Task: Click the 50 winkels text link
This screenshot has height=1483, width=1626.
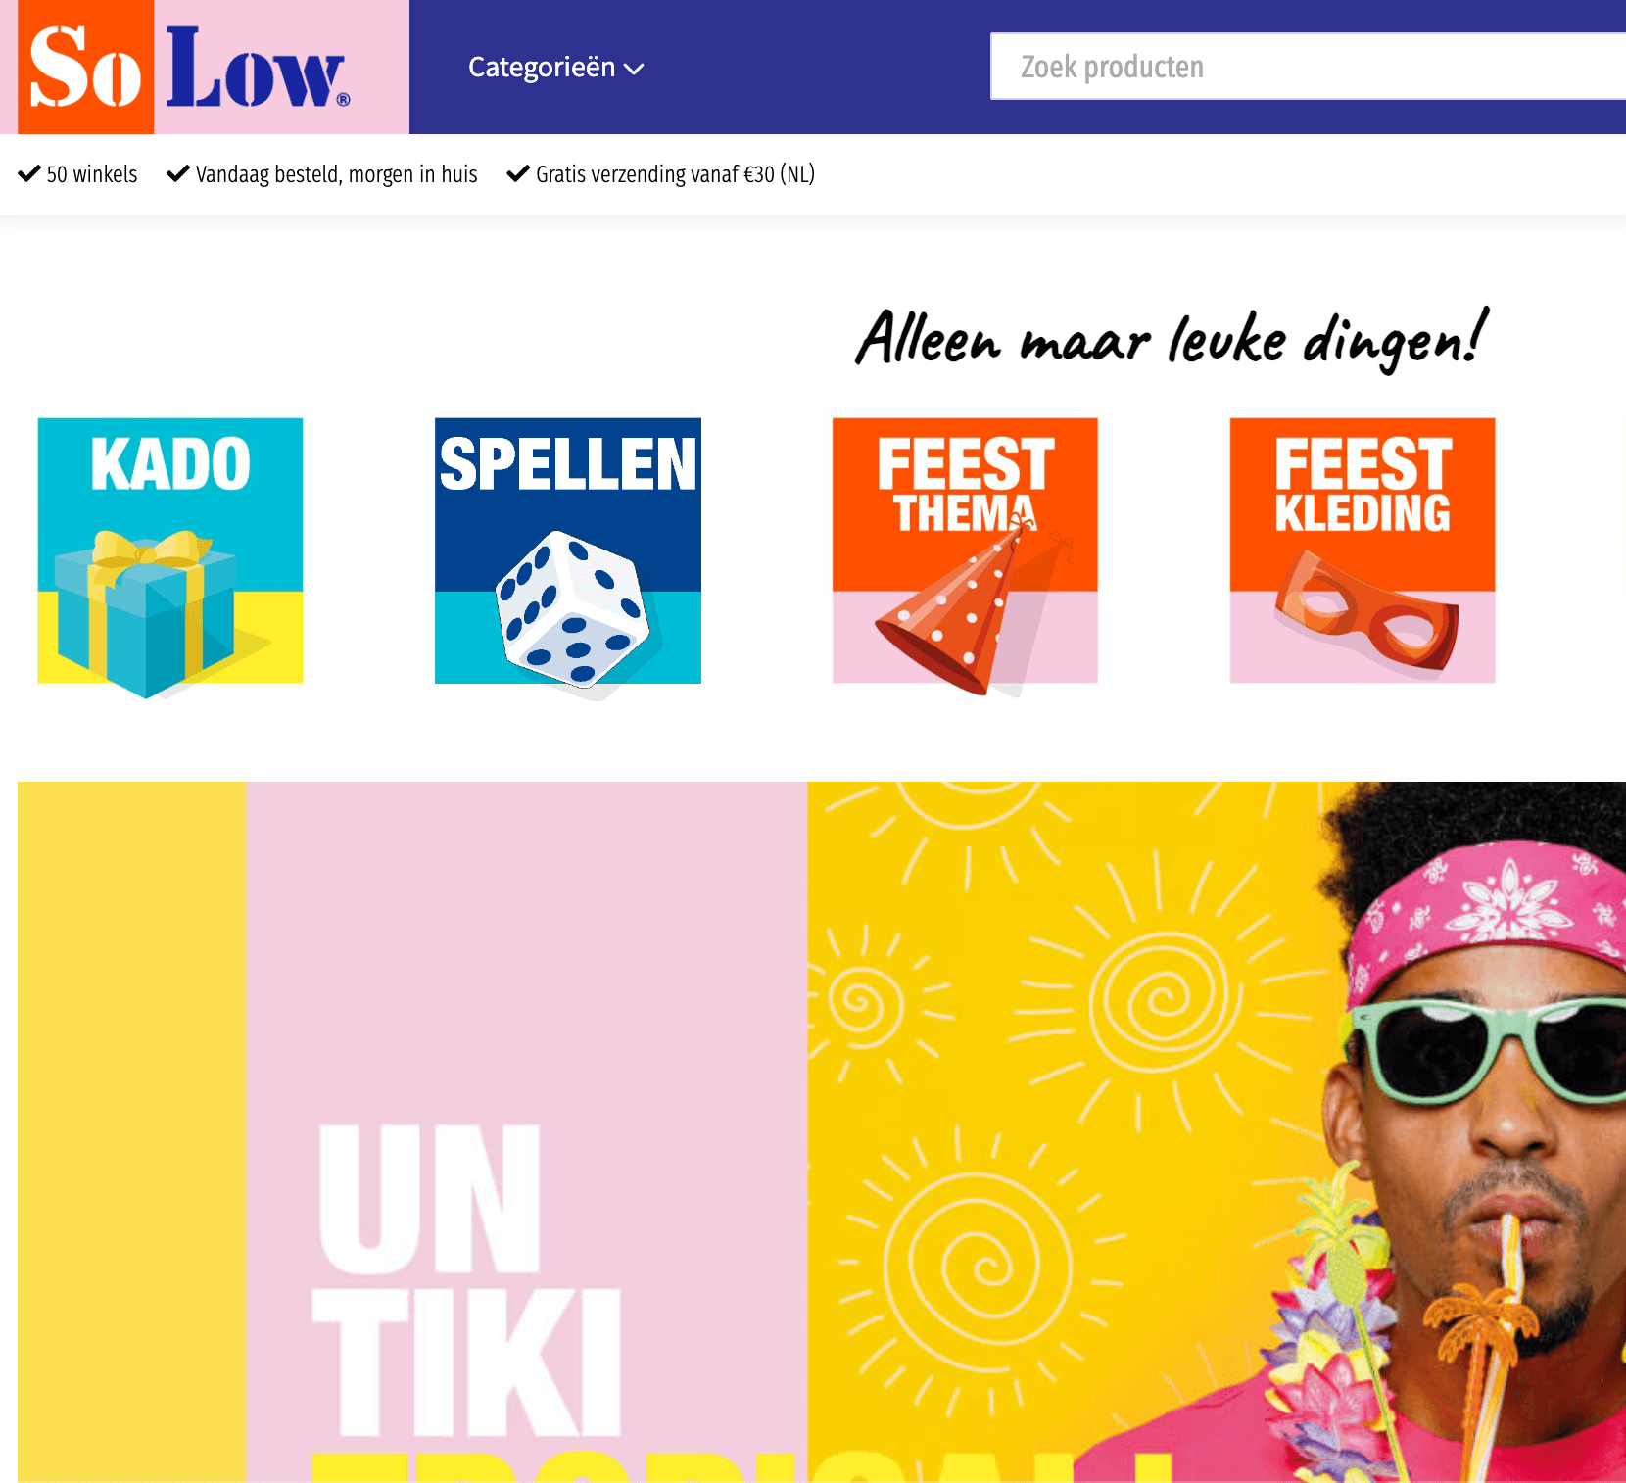Action: pos(92,174)
